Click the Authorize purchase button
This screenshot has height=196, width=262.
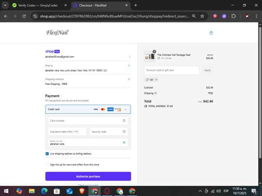[x=88, y=176]
